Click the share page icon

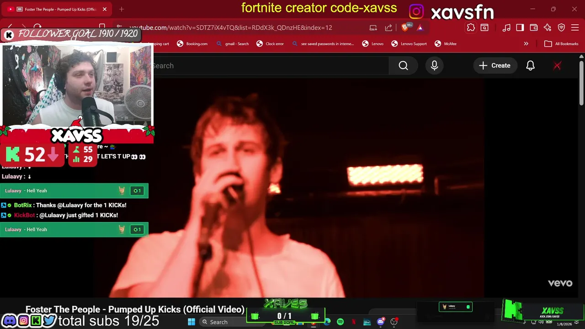[x=388, y=27]
